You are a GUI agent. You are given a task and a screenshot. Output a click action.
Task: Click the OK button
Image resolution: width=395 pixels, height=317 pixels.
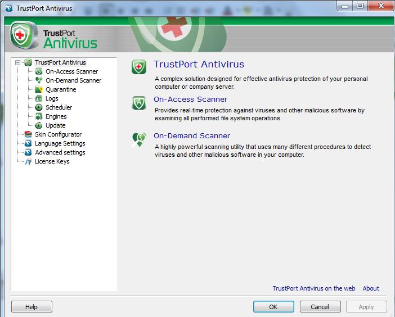pos(273,307)
